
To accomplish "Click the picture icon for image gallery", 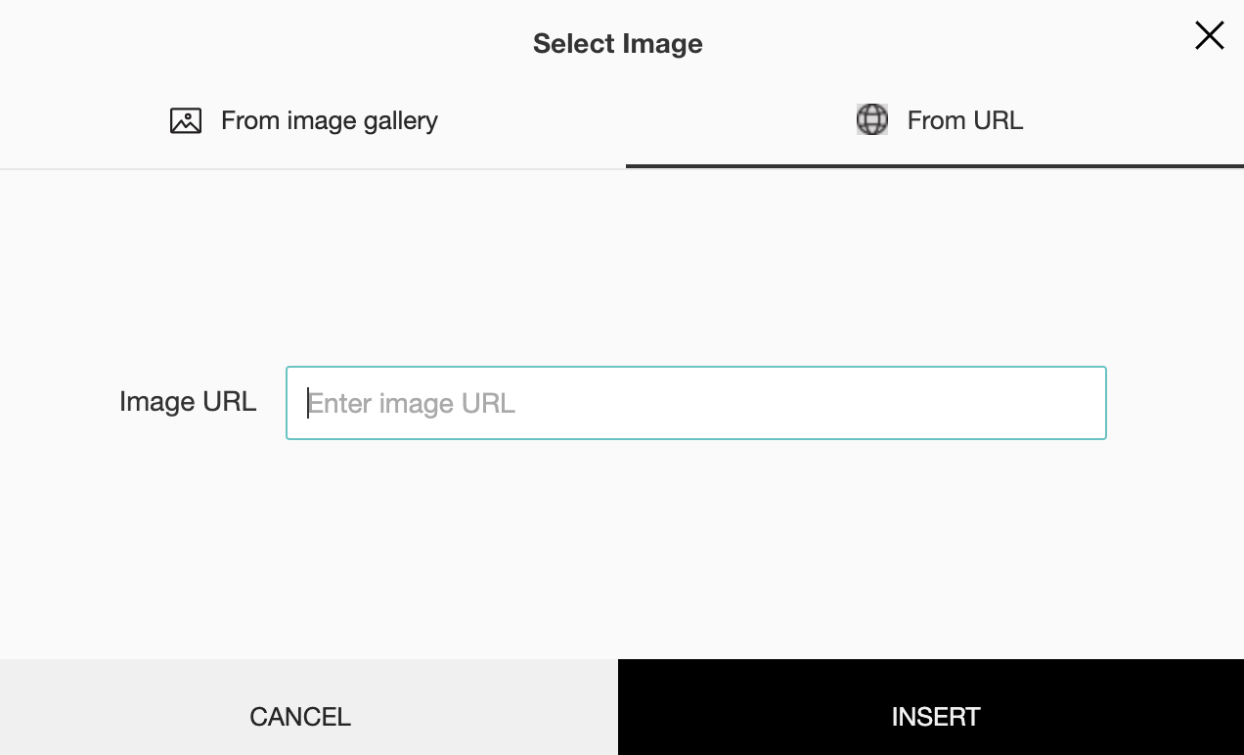I will [186, 120].
